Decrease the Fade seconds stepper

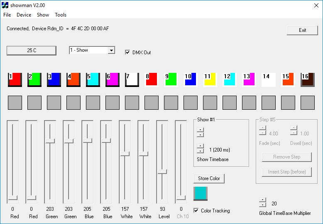(x=262, y=133)
